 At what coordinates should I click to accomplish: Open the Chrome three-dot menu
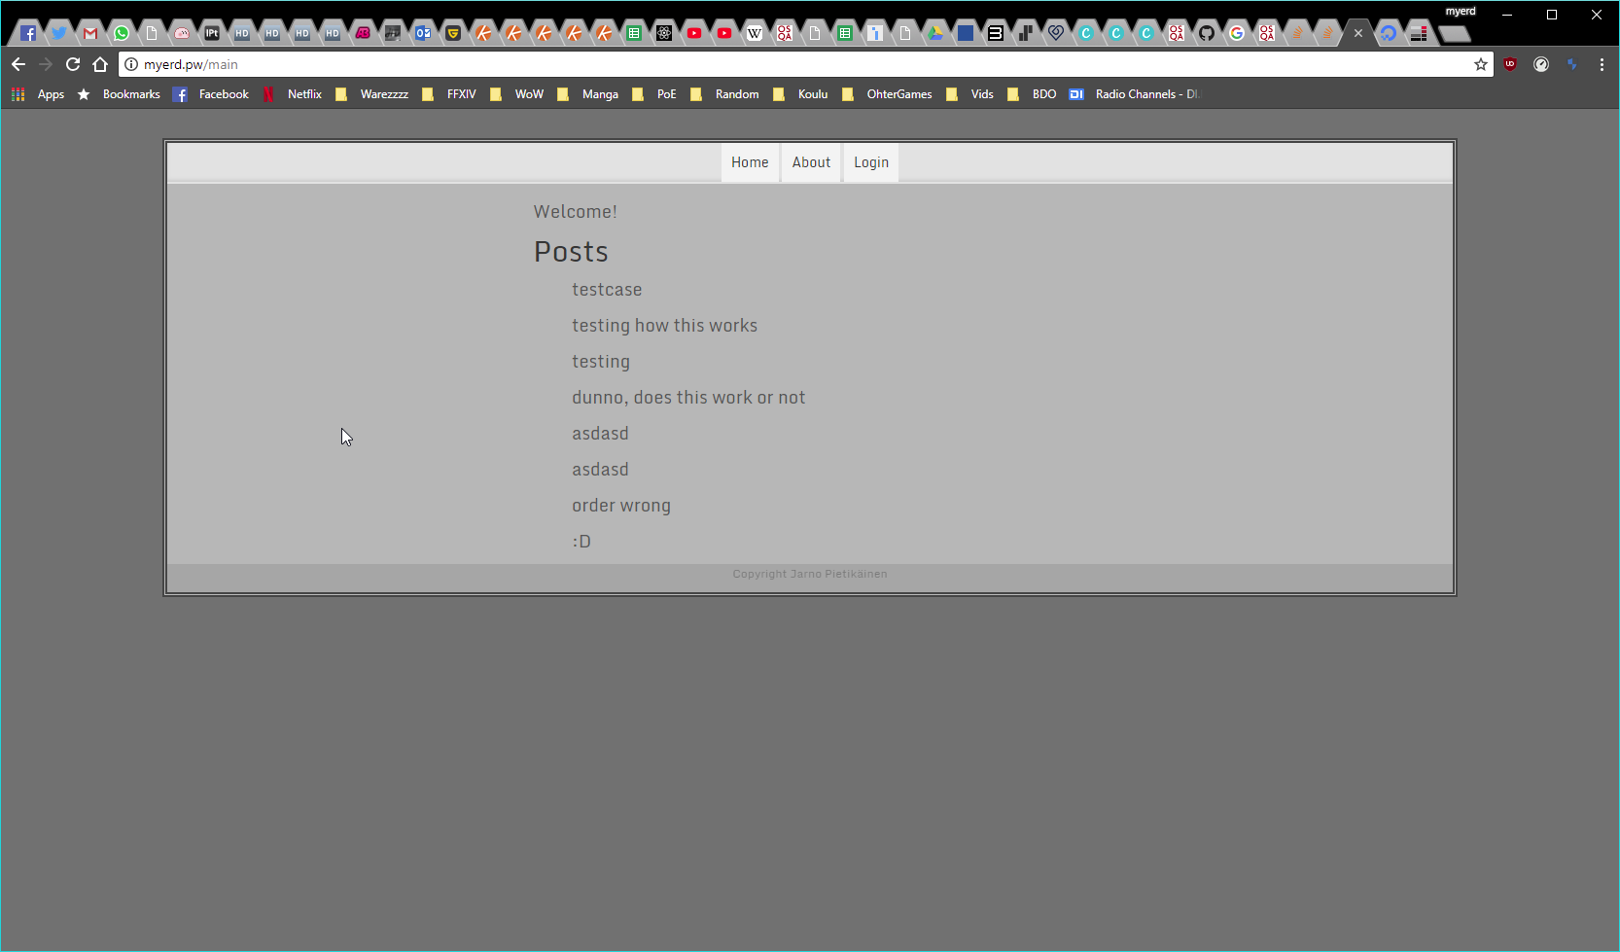tap(1602, 64)
